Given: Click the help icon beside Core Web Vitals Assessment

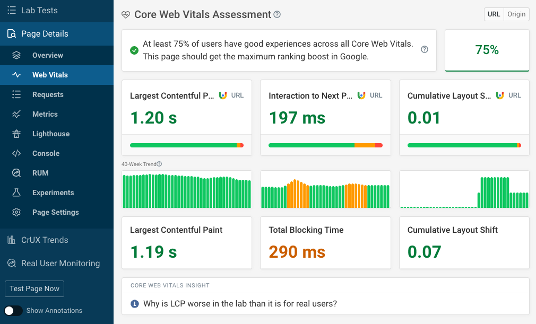Looking at the screenshot, I should pos(276,14).
